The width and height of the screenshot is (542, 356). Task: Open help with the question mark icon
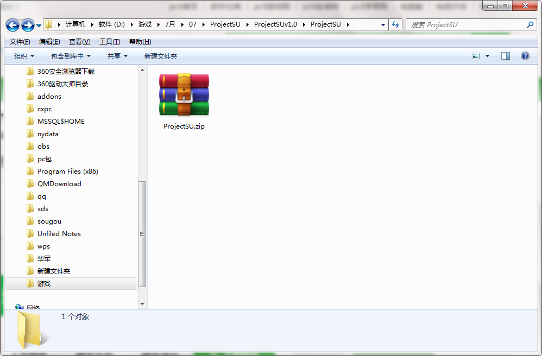click(525, 56)
